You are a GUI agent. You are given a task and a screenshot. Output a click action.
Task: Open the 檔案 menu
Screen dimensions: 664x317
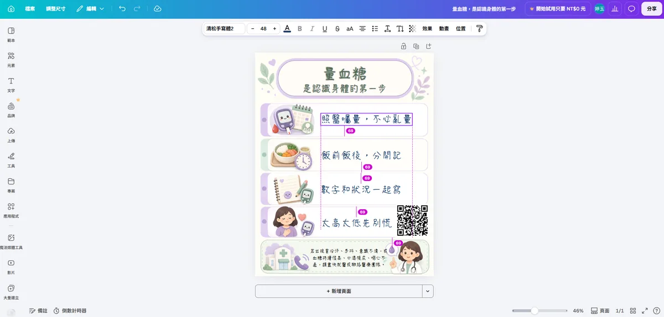click(x=30, y=9)
